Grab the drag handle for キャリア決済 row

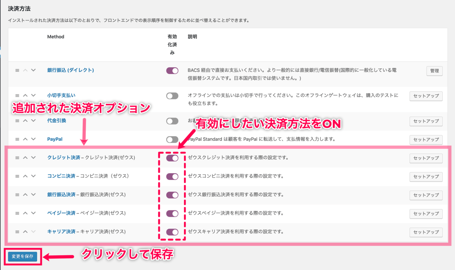(17, 231)
